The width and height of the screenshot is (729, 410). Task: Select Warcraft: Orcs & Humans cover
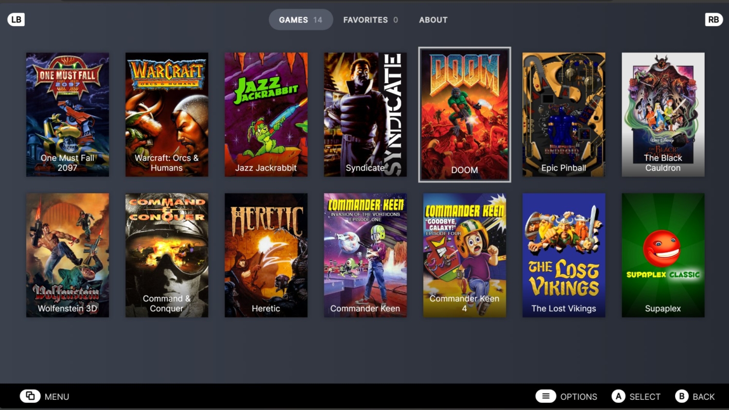coord(167,114)
